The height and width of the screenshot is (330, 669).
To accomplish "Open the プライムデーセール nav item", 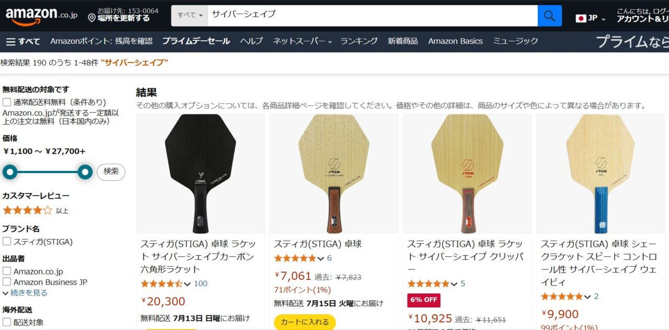I will coord(196,41).
